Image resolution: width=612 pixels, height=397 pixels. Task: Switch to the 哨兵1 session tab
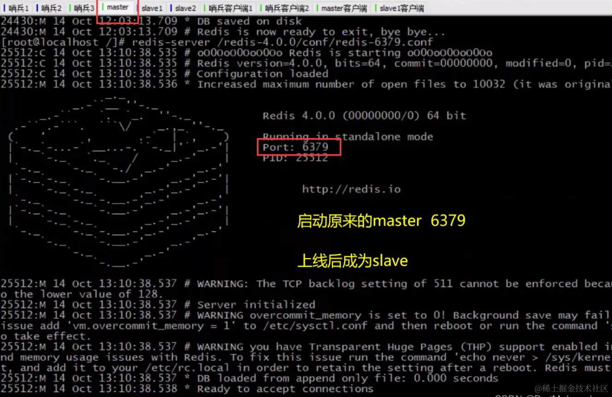click(x=17, y=8)
